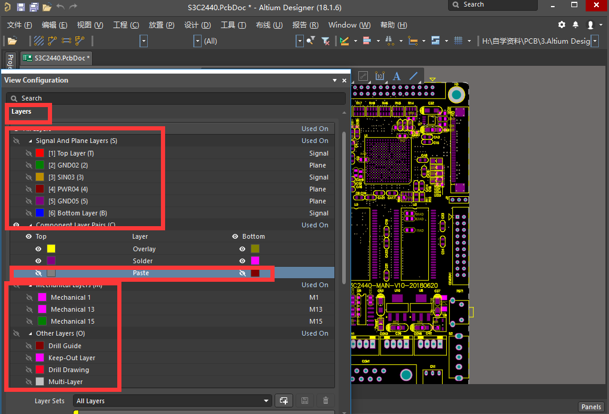The height and width of the screenshot is (414, 609).
Task: Open the 工具 (T) menu
Action: click(x=233, y=25)
